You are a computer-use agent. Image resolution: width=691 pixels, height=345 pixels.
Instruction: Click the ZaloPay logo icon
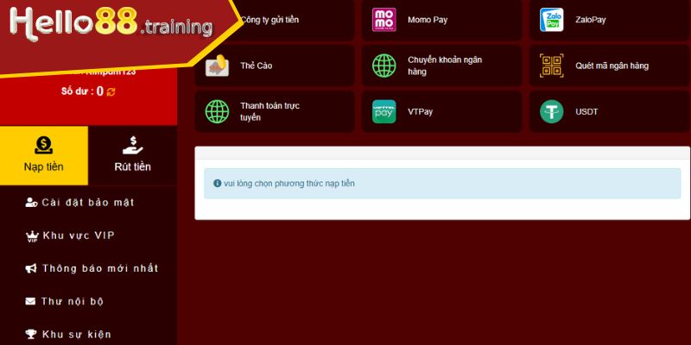[551, 20]
